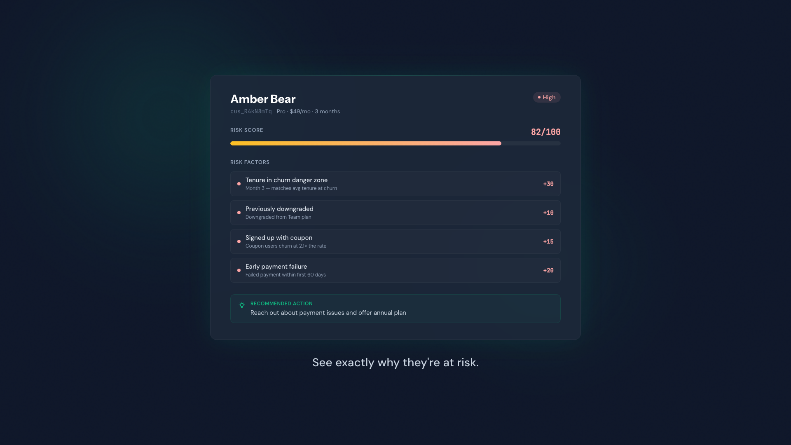791x445 pixels.
Task: Select the Early payment failure risk factor
Action: [395, 270]
